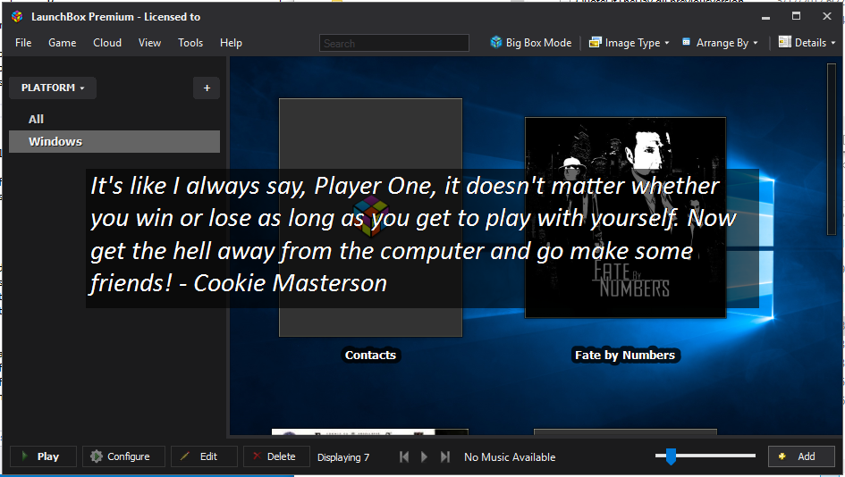
Task: Click the Displaying 7 status text
Action: pos(343,457)
